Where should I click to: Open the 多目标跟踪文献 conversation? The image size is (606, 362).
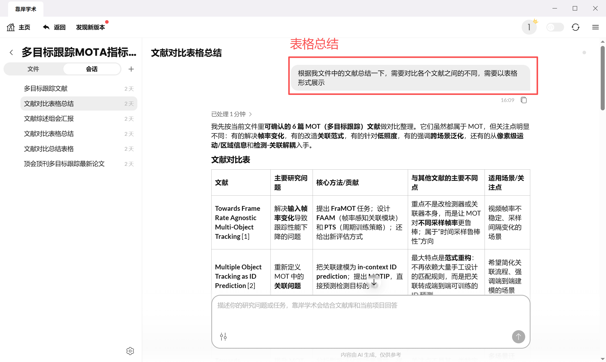[x=79, y=89]
